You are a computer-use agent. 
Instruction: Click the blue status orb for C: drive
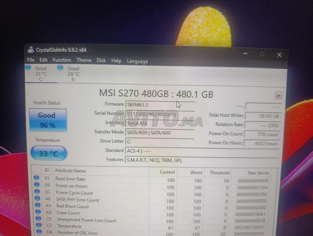coord(28,67)
